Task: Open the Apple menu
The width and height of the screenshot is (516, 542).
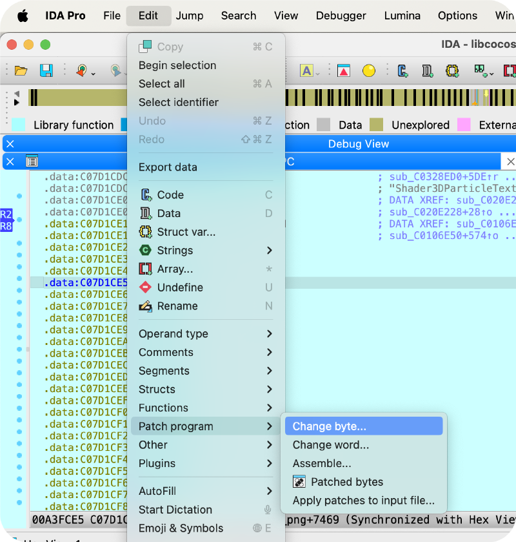Action: click(23, 16)
